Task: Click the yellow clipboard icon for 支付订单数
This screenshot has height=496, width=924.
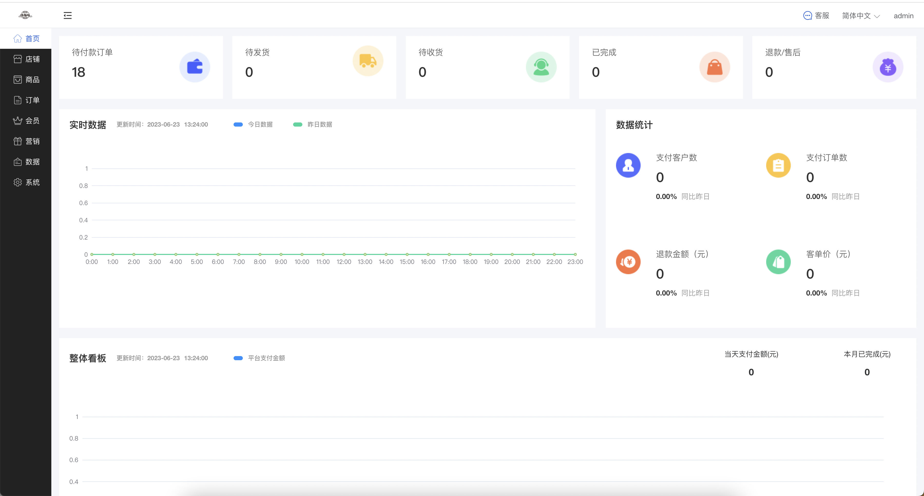Action: [x=778, y=165]
